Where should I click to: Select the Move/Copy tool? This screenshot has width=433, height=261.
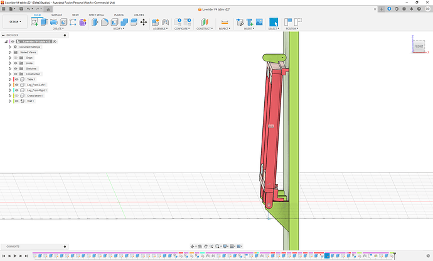144,22
